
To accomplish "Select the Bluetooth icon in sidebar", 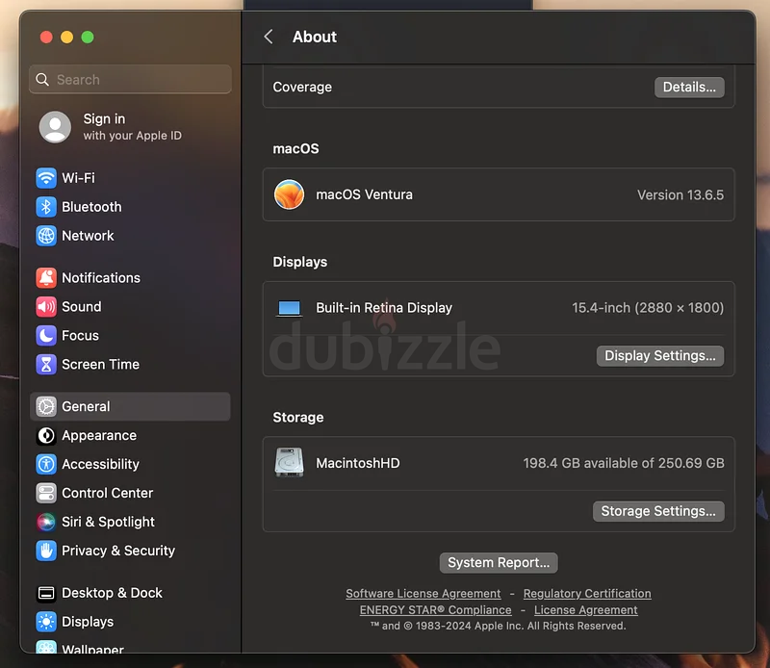I will click(46, 207).
